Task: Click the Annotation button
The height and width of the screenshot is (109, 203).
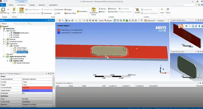Action: tap(82, 12)
